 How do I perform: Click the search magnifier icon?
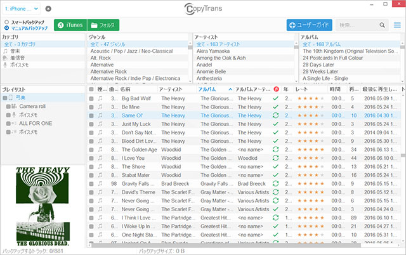pos(379,25)
